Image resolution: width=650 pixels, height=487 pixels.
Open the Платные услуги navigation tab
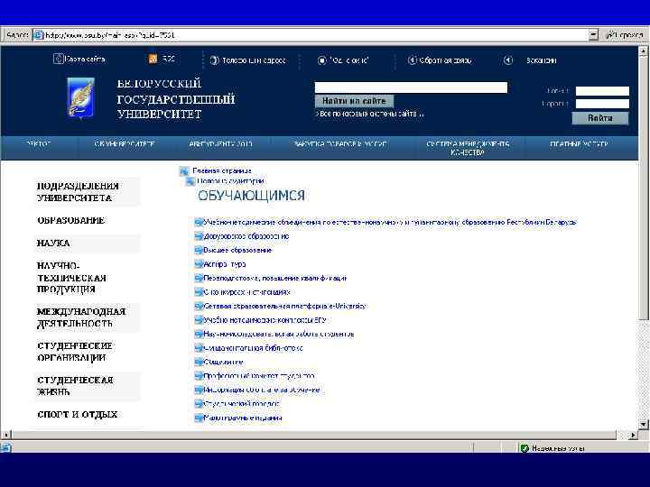pyautogui.click(x=579, y=144)
